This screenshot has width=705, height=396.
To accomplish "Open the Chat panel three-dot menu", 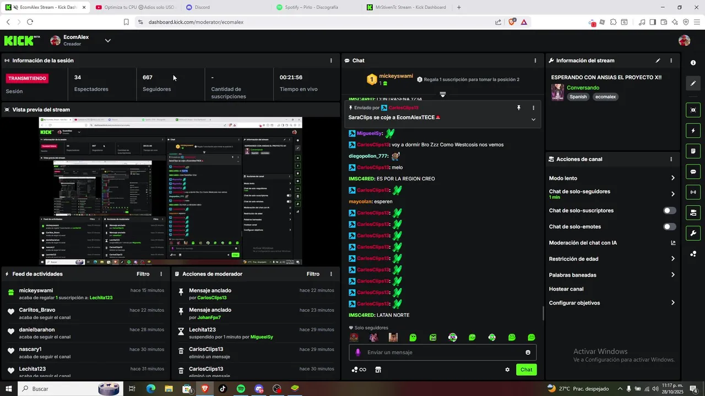I will [535, 61].
